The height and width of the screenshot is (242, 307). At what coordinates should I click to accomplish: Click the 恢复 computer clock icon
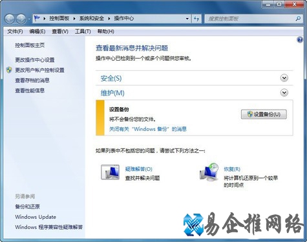tap(209, 172)
